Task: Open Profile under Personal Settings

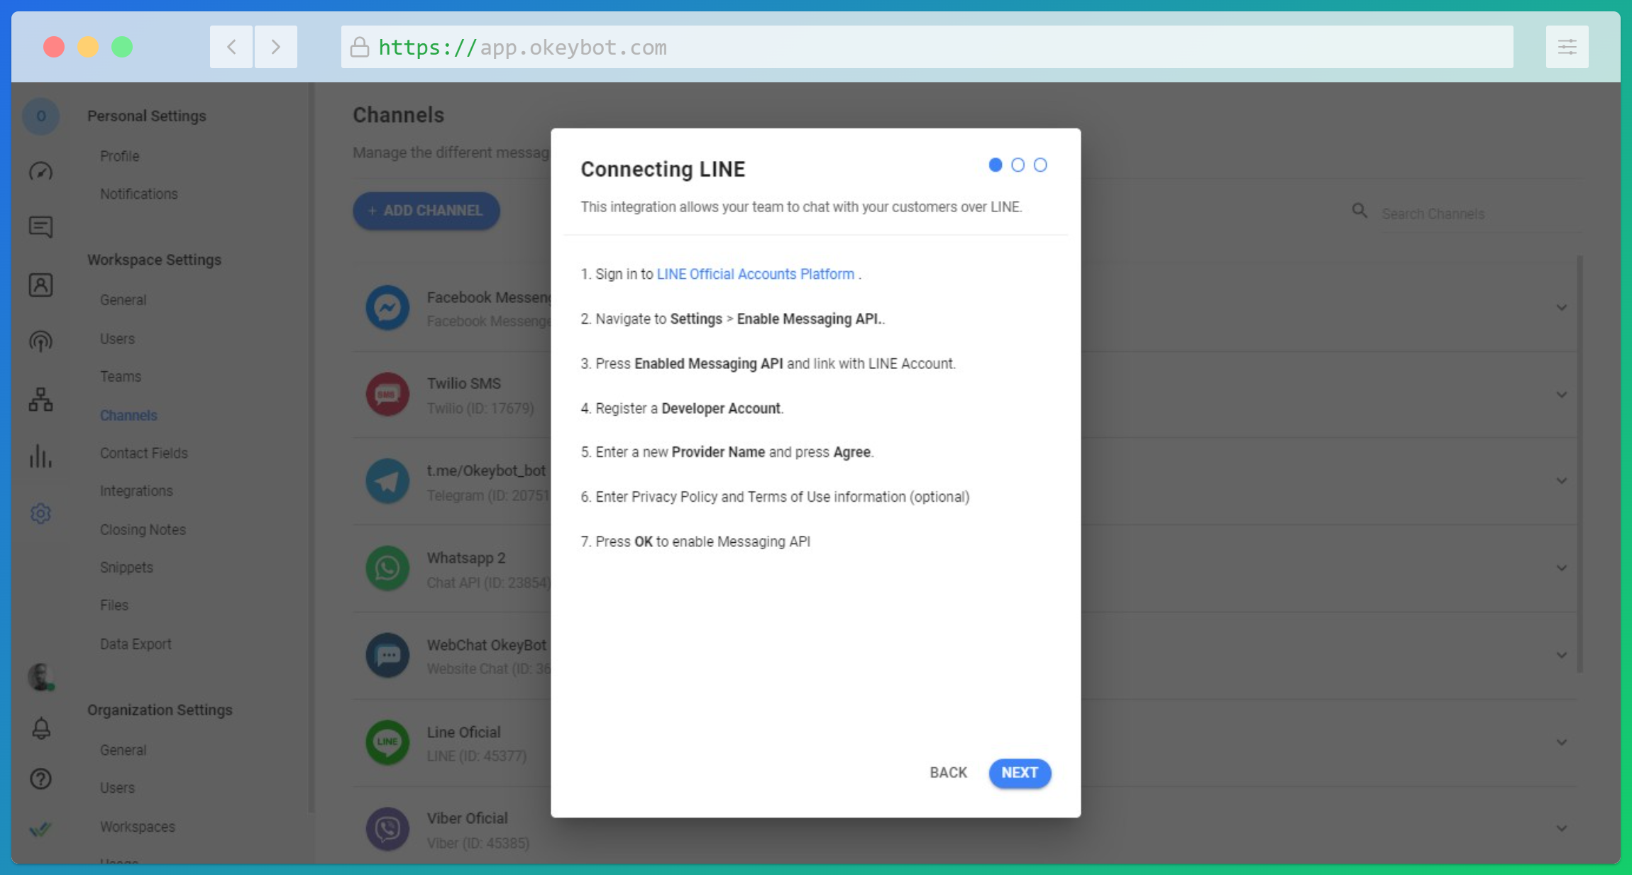Action: tap(119, 156)
